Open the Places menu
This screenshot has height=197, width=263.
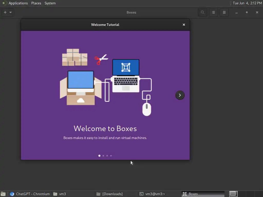pos(36,3)
